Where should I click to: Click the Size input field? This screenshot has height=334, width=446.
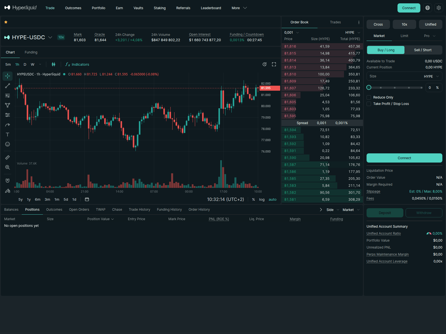[x=404, y=76]
